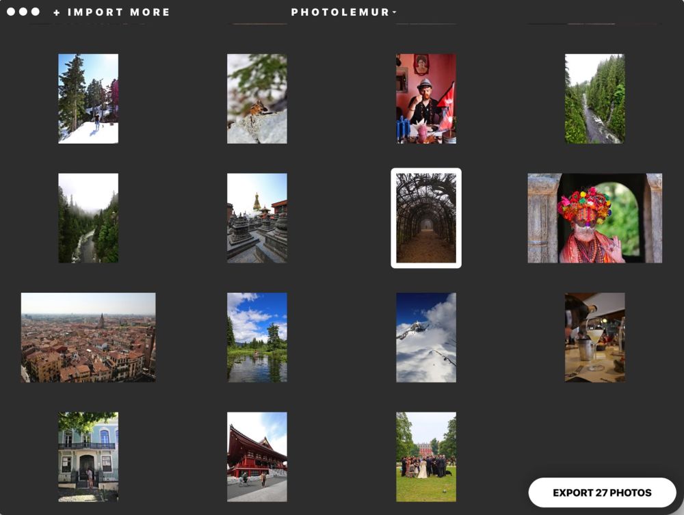
Task: Open the pale blue building photo
Action: pos(88,457)
